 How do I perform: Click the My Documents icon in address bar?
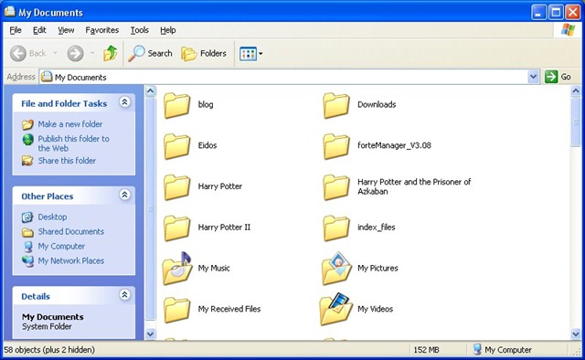click(x=47, y=77)
